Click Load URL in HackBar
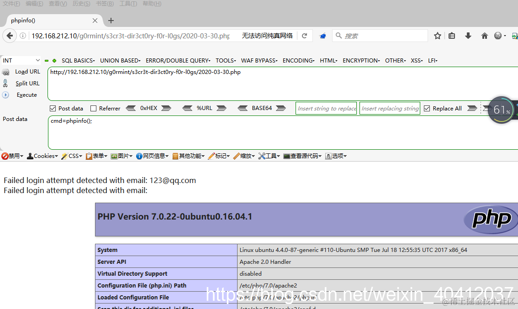This screenshot has width=518, height=309. coord(27,72)
